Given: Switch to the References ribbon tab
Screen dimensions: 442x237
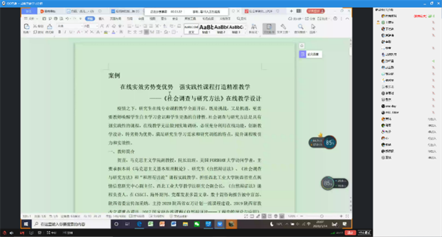Looking at the screenshot, I should [x=130, y=19].
